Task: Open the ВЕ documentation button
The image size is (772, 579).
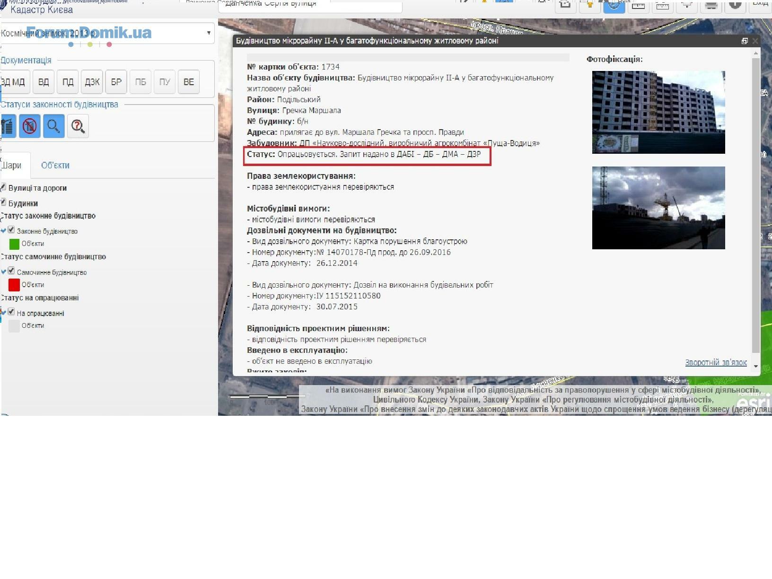Action: coord(189,82)
